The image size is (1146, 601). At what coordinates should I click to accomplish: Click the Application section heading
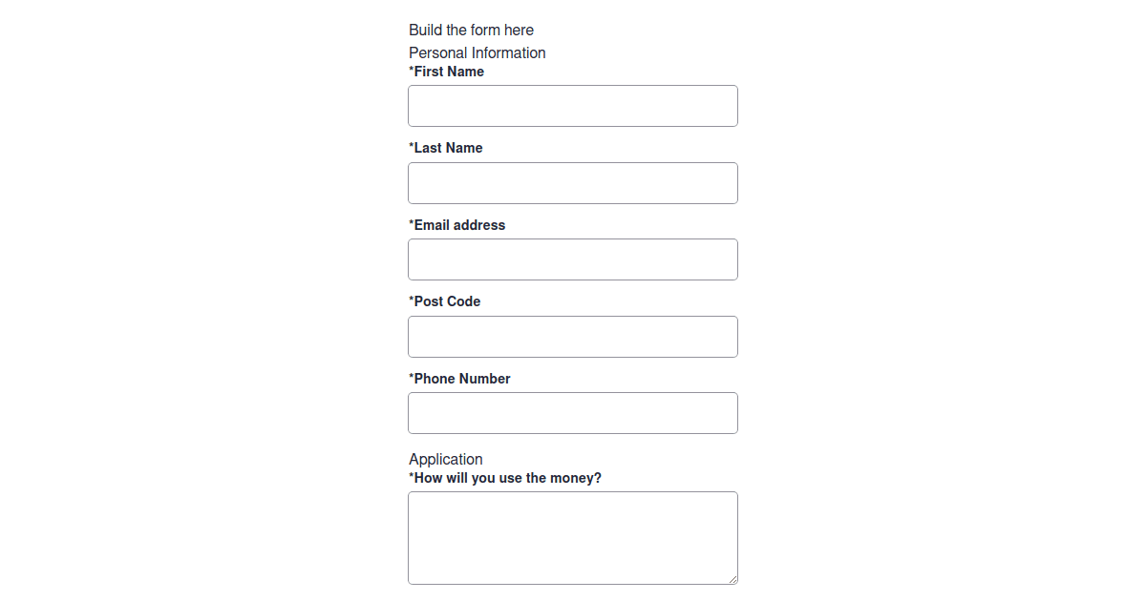click(x=446, y=459)
